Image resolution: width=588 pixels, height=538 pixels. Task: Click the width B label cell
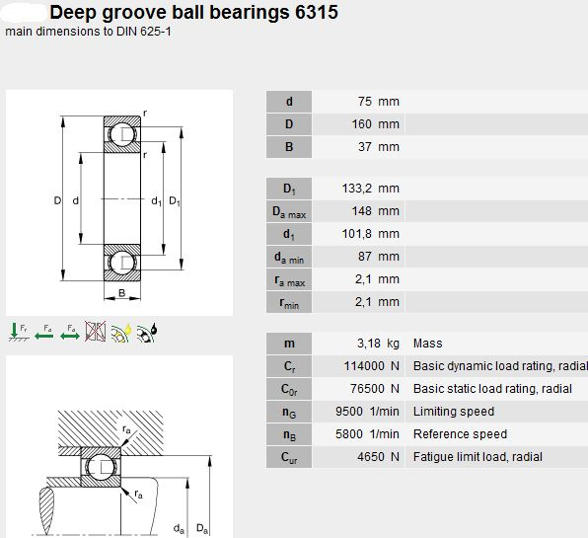coord(289,147)
